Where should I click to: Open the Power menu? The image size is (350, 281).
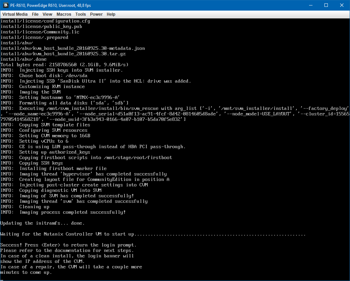(x=97, y=14)
